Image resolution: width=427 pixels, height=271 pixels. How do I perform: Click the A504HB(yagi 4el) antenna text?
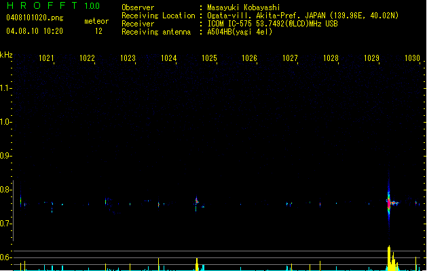point(240,32)
